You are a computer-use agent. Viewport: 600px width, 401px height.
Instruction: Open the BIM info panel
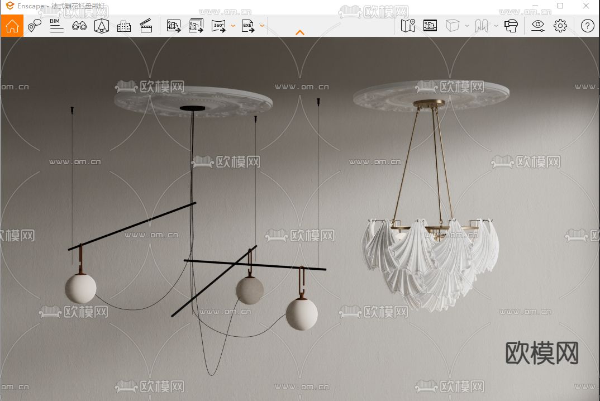click(56, 26)
